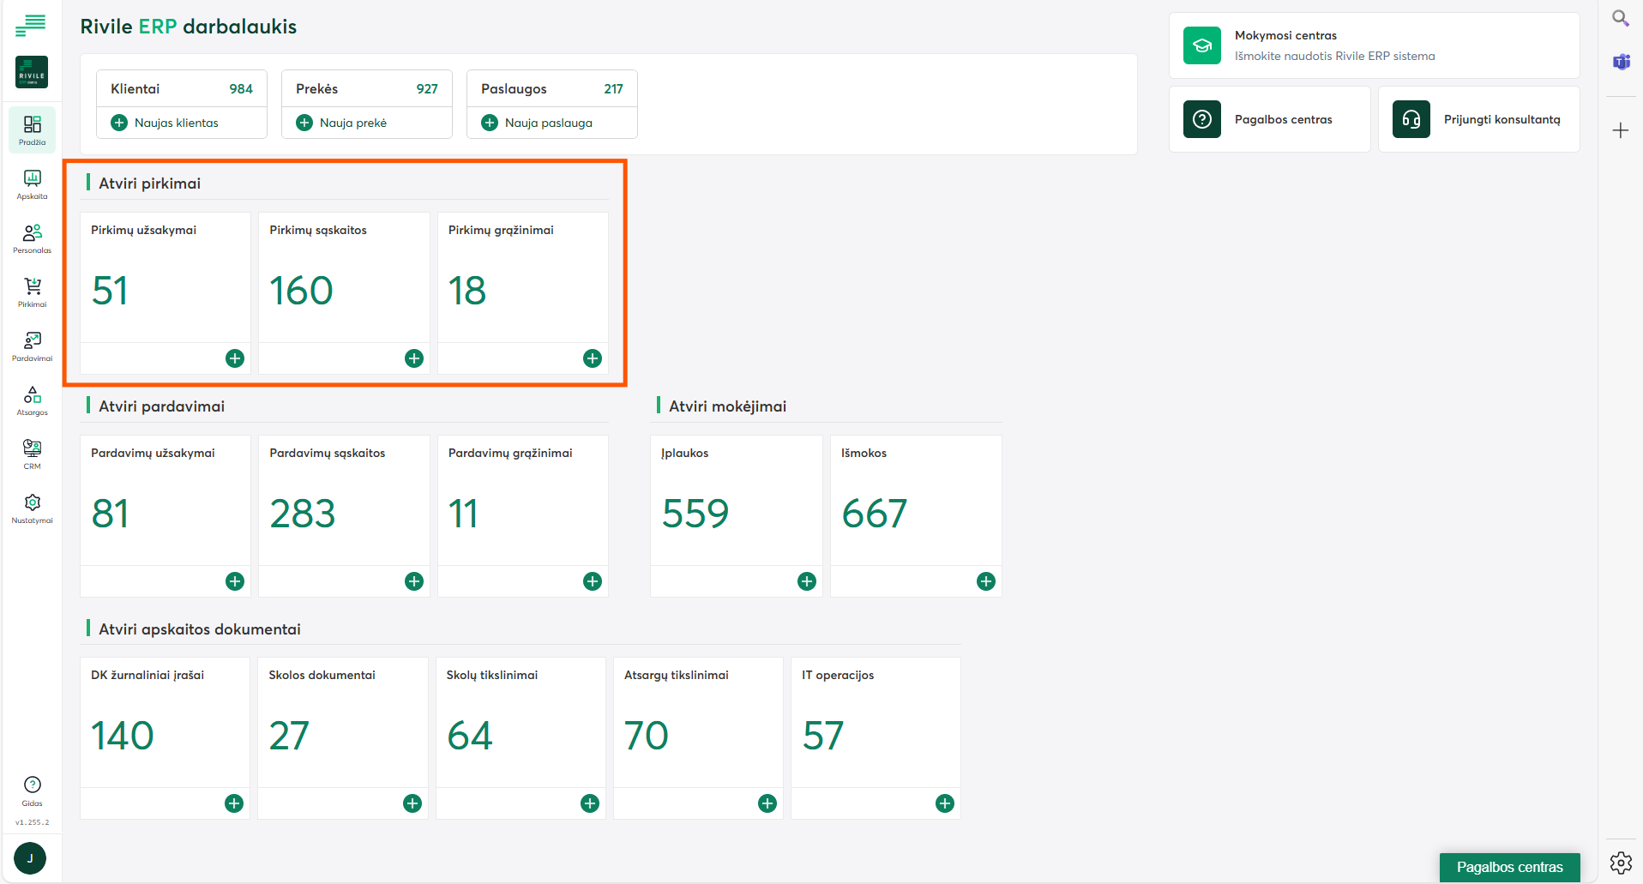This screenshot has width=1643, height=884.
Task: Add new Pardavimų sąskaitos via plus icon
Action: 414,581
